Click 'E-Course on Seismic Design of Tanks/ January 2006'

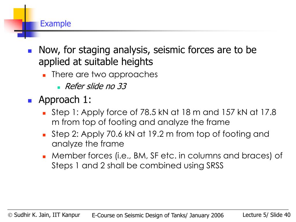point(158,215)
